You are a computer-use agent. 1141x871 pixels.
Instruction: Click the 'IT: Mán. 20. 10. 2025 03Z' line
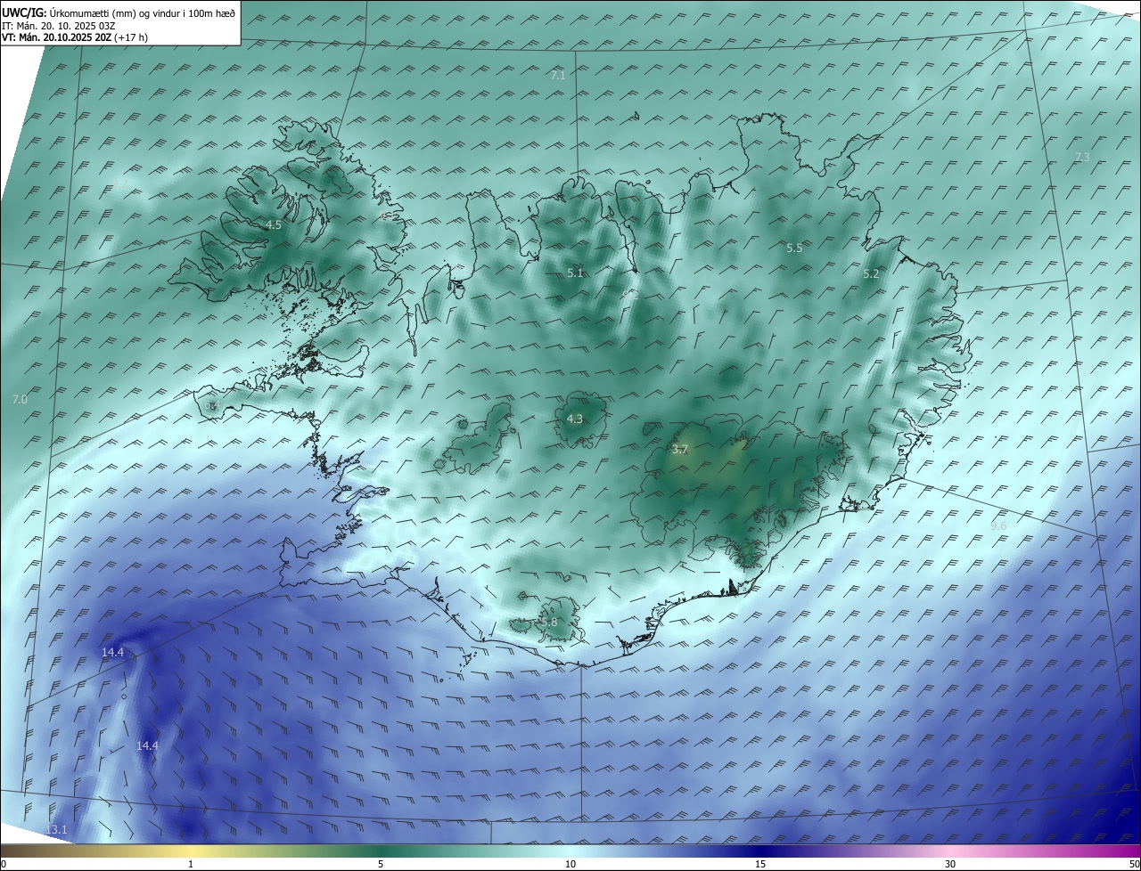[x=58, y=26]
